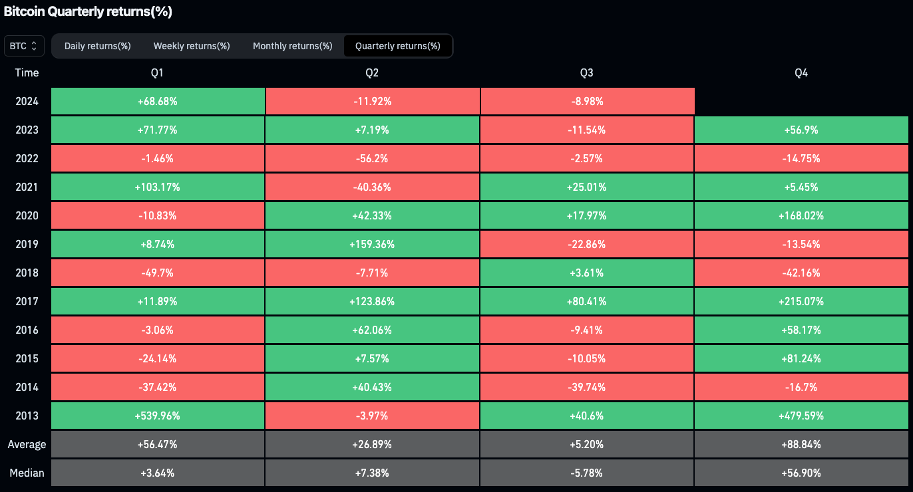Viewport: 913px width, 492px height.
Task: Click the Q1 column header
Action: coord(158,73)
